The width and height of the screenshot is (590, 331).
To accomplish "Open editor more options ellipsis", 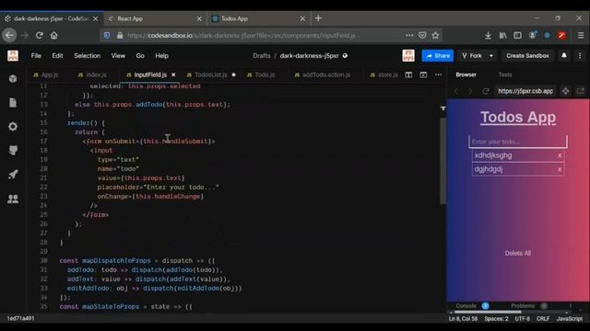I will pos(439,74).
